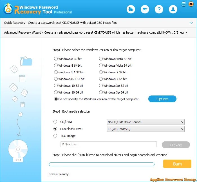Click the blue folder illustration in sidebar
The image size is (197, 182).
(26, 61)
